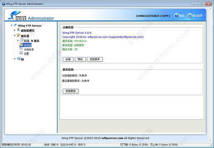Click the key icon beside 许可证

click(x=21, y=45)
